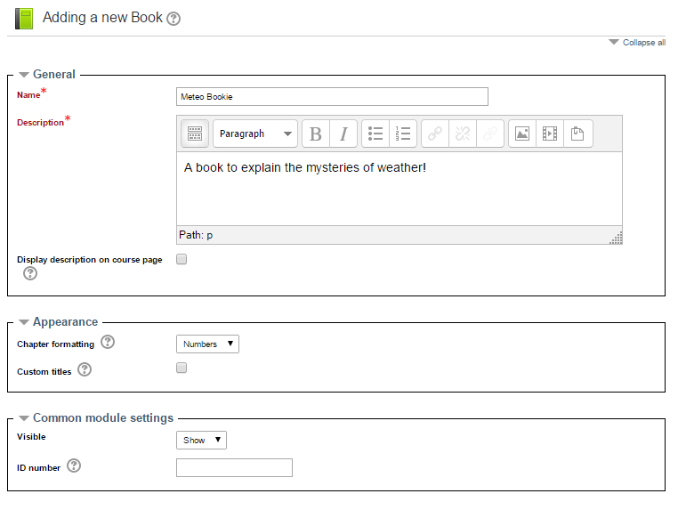Click the Collapse all link
Viewport: 686px width, 510px height.
[x=637, y=43]
